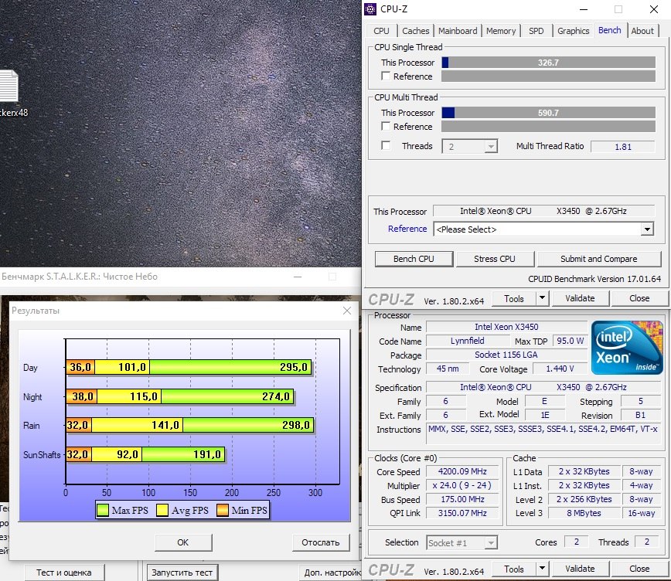Click Tools button in lower CPU-Z window
The width and height of the screenshot is (671, 581).
(x=514, y=569)
